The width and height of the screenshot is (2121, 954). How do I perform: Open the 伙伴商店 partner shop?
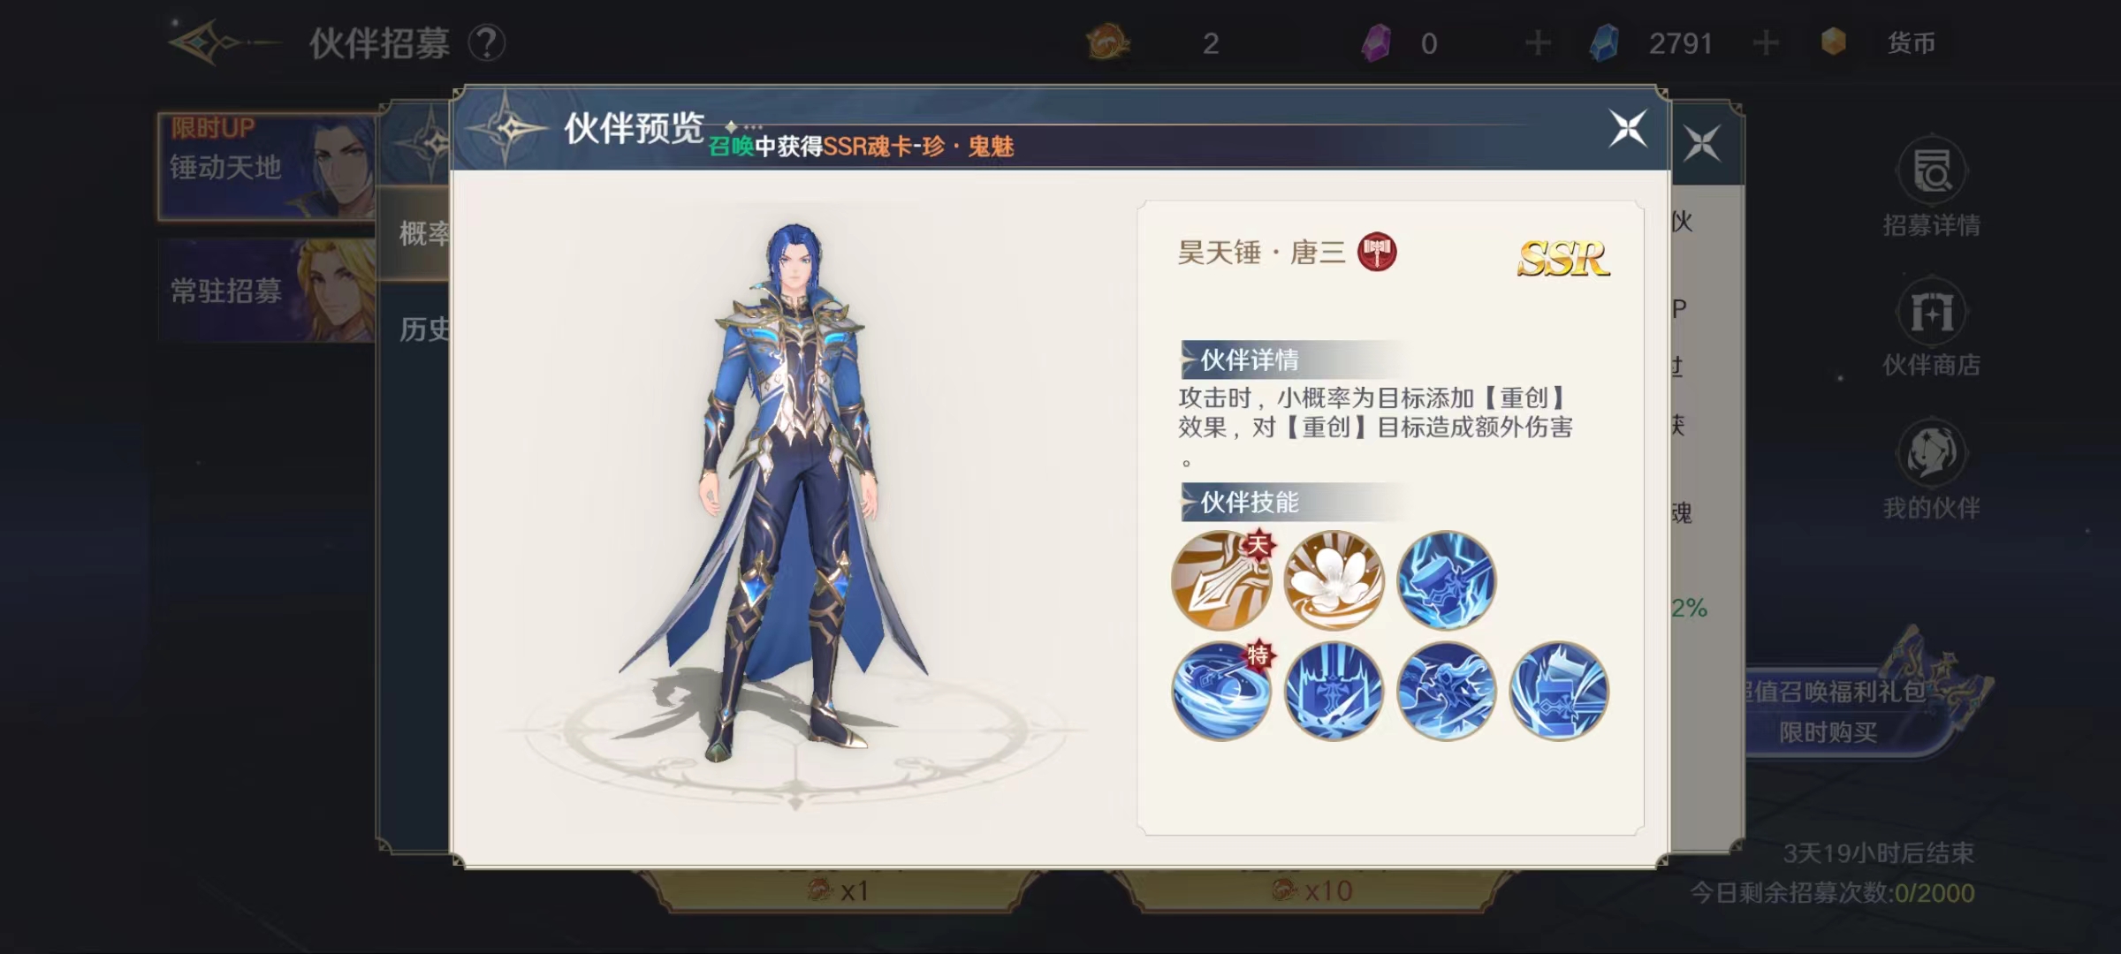pos(1932,329)
